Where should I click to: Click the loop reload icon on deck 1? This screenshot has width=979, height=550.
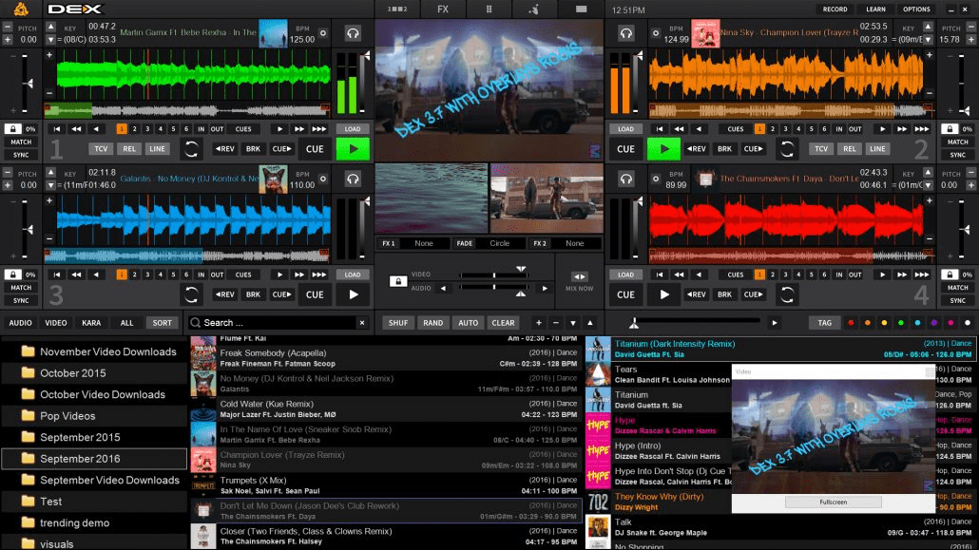point(191,149)
